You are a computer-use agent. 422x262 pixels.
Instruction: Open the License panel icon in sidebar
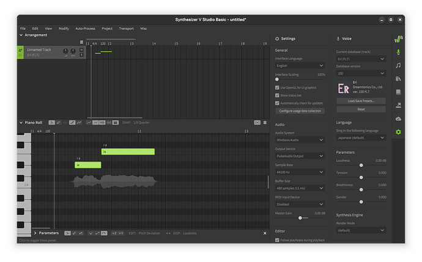coord(398,92)
